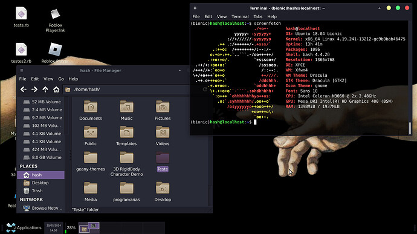Image resolution: width=417 pixels, height=234 pixels.
Task: Open Help menu in File Manager
Action: pyautogui.click(x=73, y=79)
